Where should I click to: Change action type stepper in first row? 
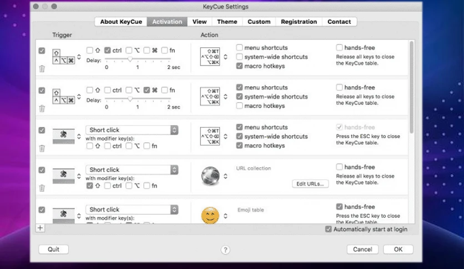tap(225, 57)
